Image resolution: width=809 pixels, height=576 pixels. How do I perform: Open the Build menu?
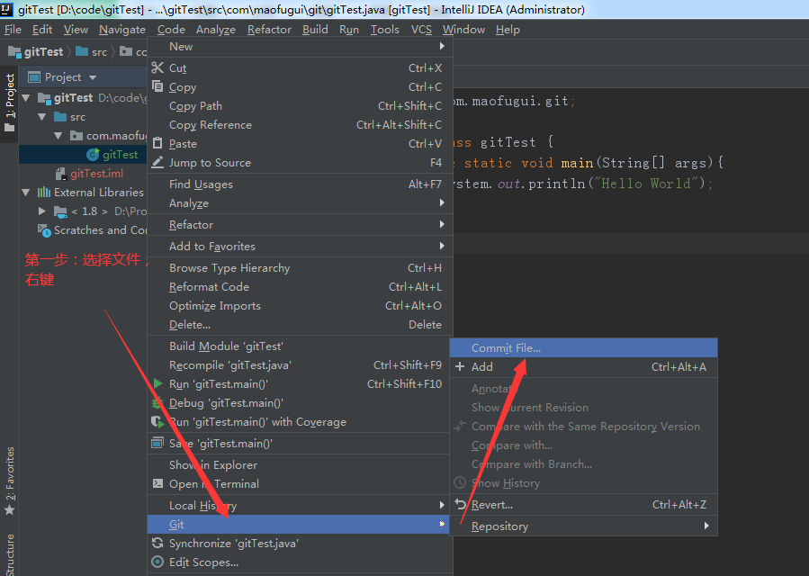pyautogui.click(x=315, y=30)
